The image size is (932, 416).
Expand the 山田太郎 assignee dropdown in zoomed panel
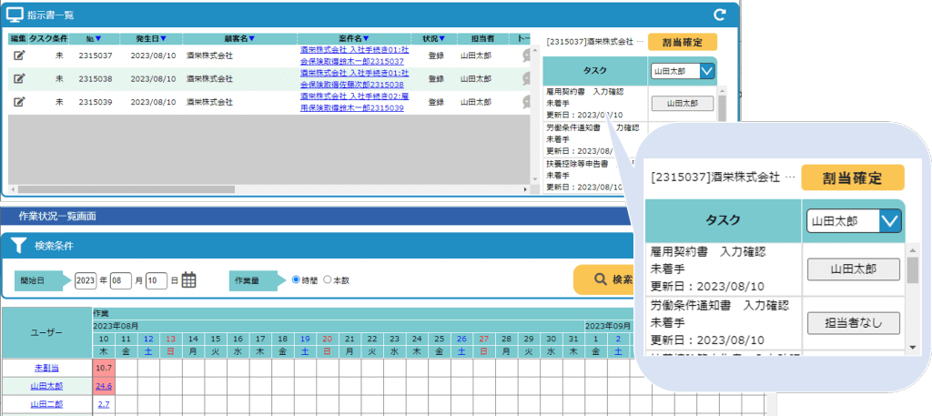tap(890, 220)
